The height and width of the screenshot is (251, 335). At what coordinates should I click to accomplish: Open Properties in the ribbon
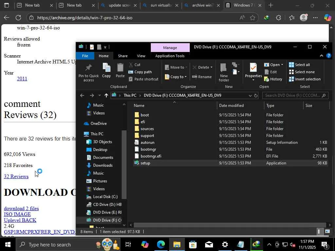253,72
